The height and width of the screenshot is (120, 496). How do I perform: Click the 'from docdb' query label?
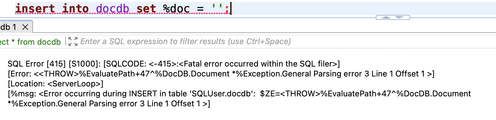39,42
